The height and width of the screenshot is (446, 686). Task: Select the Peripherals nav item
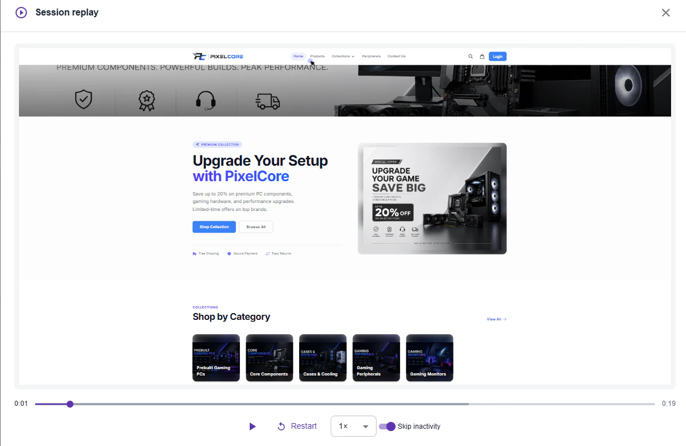(x=371, y=56)
